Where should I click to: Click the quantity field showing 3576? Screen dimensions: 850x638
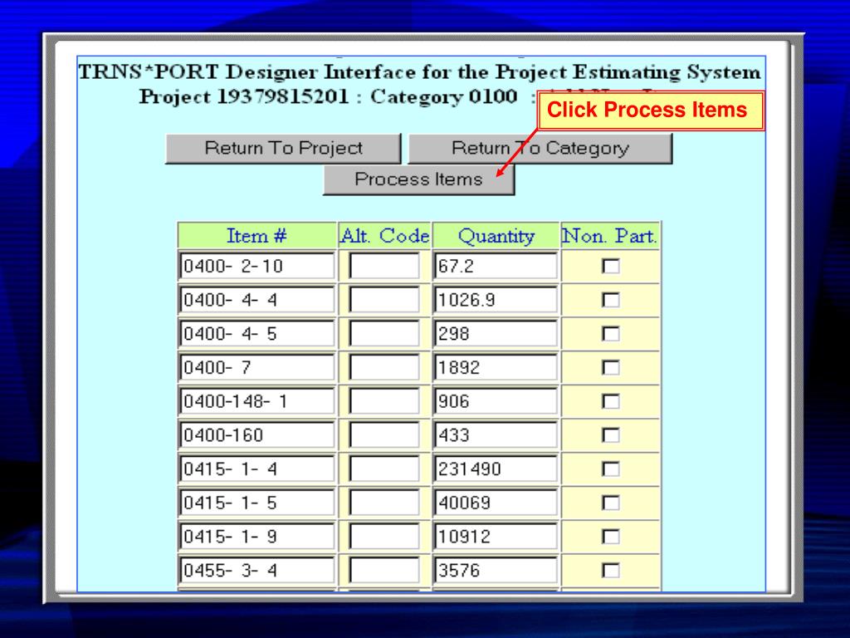[x=496, y=570]
